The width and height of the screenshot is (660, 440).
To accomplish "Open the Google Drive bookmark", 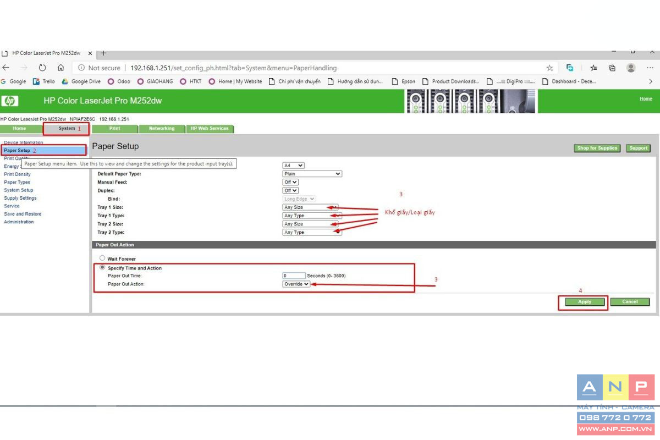I will [81, 81].
